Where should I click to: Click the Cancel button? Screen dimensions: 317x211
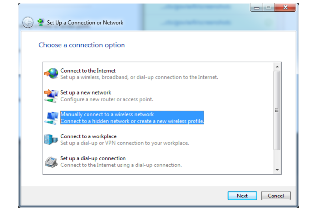coord(276,196)
